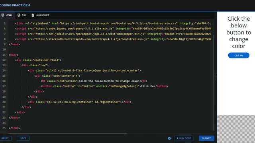Viewport: 255px width, 143px height.
Task: Switch to the CSS tab
Action: tap(22, 15)
